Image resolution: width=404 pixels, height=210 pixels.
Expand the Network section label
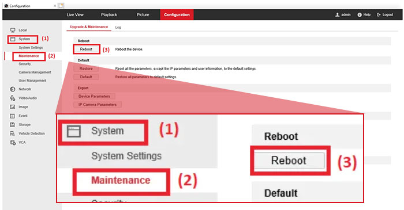pos(25,89)
